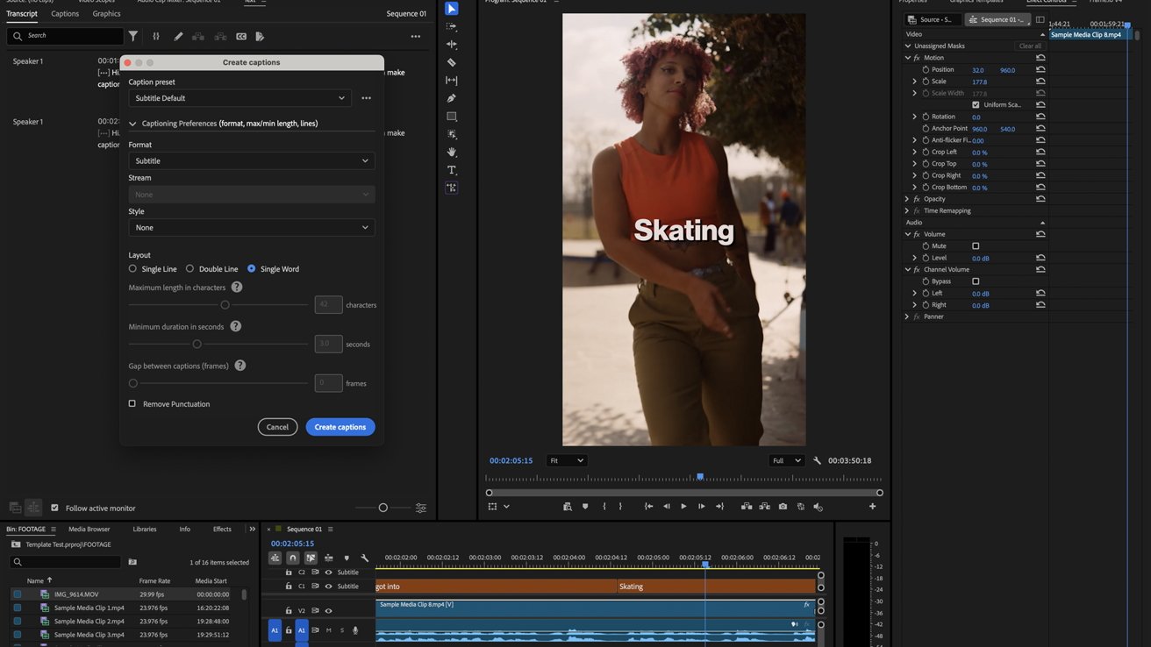Open the Media Browser tab

89,530
